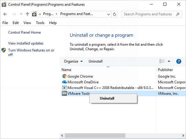
Task: Select the Google Chrome entry
Action: pyautogui.click(x=80, y=76)
